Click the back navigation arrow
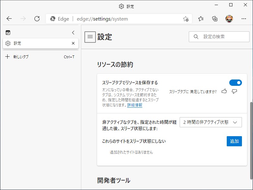The image size is (253, 190). [9, 19]
